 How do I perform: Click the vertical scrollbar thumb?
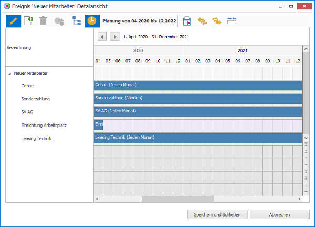[x=306, y=93]
